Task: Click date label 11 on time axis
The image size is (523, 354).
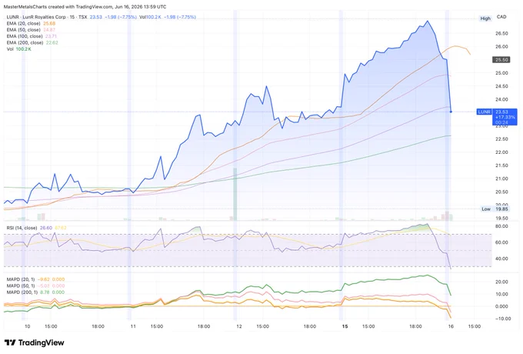Action: [133, 326]
